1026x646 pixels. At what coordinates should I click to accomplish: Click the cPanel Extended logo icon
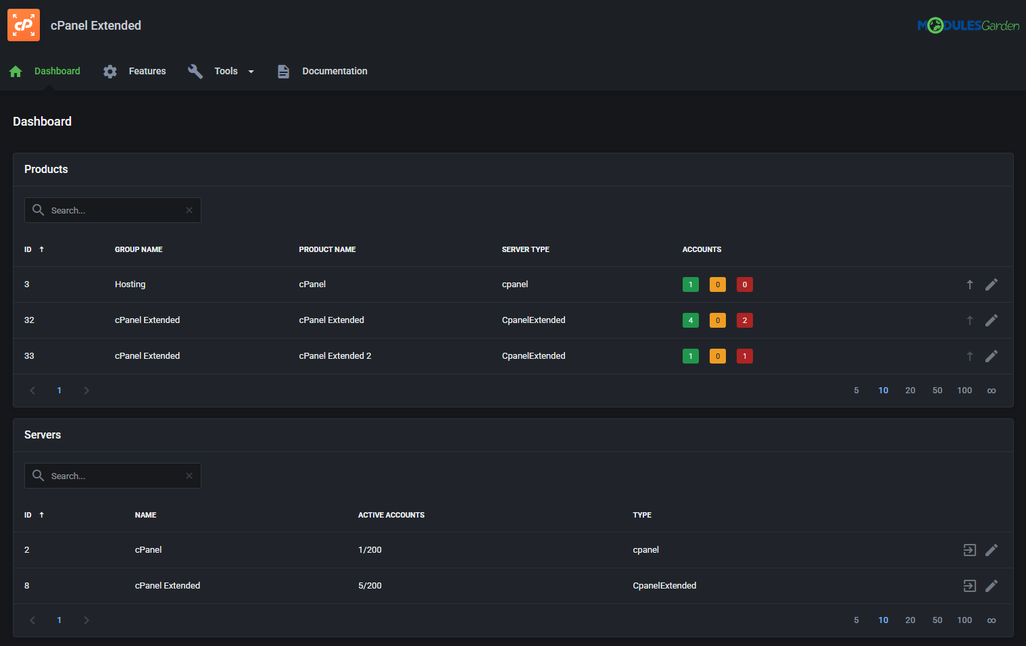pos(24,25)
